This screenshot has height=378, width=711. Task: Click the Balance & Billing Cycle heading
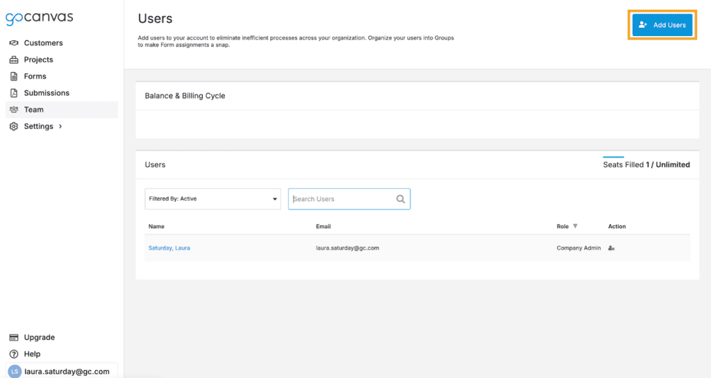pos(185,96)
